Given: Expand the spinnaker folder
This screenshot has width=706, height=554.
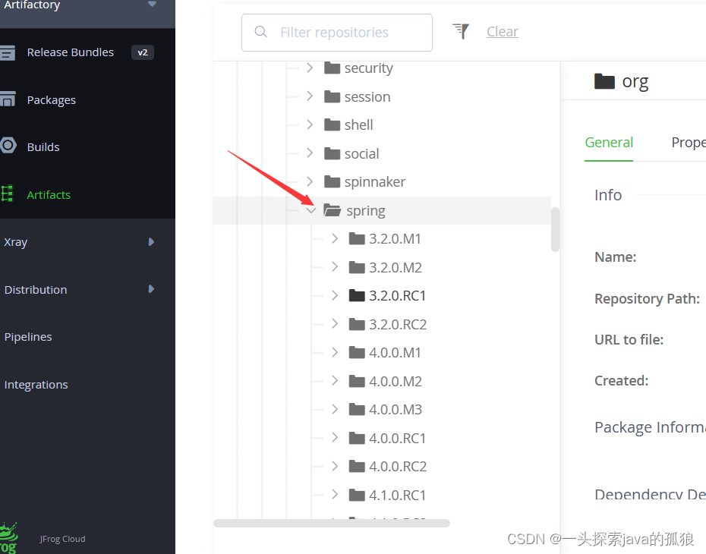Looking at the screenshot, I should pos(310,182).
